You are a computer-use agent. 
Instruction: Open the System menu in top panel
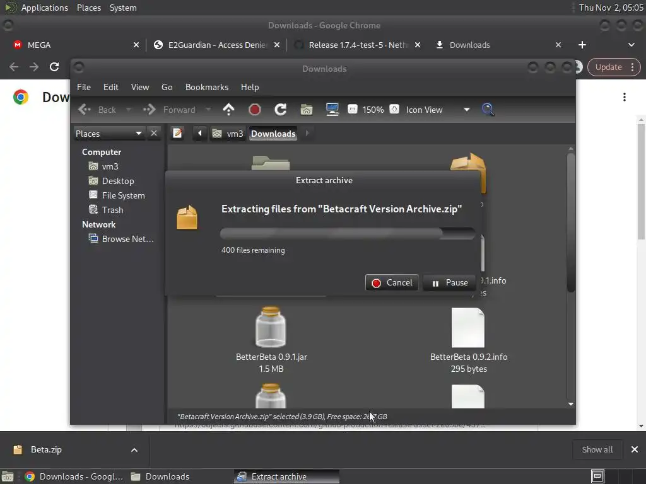(x=123, y=8)
